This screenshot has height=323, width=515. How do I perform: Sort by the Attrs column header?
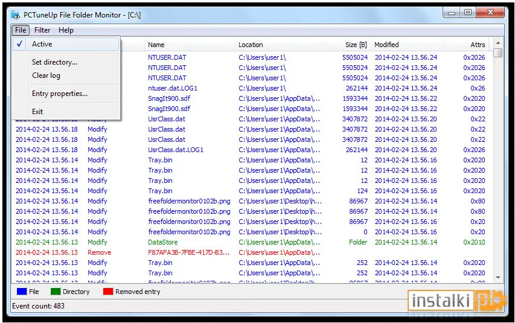tap(466, 45)
